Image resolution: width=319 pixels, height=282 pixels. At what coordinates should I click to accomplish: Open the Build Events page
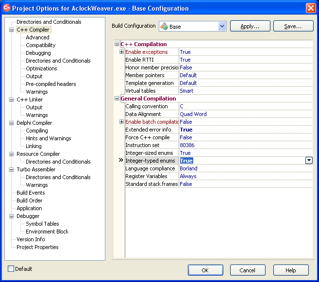tap(31, 193)
